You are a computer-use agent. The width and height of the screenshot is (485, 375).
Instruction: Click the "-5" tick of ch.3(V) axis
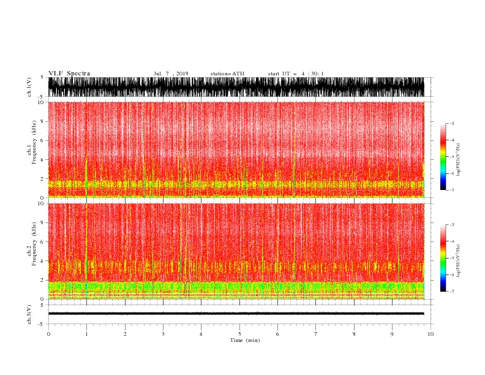[x=42, y=324]
